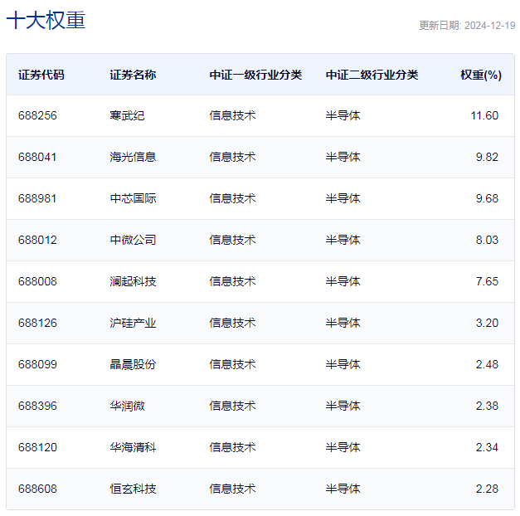Select security code 688608
The height and width of the screenshot is (516, 520).
click(x=37, y=489)
